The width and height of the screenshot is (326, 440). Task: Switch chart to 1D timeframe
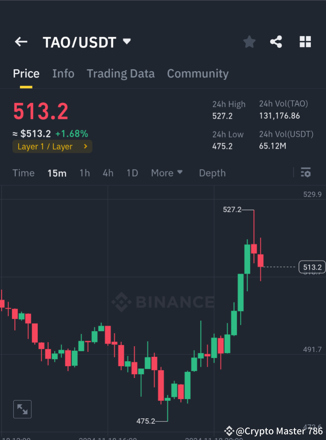coord(132,173)
